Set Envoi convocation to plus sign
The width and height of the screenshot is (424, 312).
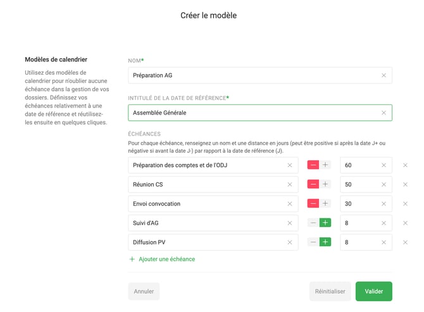[x=325, y=204]
